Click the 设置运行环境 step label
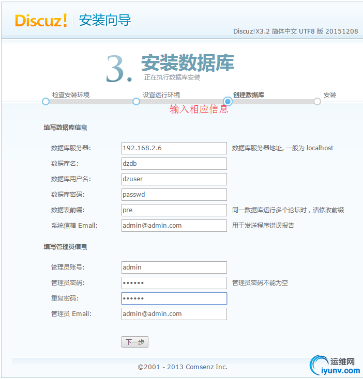Viewport: 363px width, 379px height. pos(161,95)
